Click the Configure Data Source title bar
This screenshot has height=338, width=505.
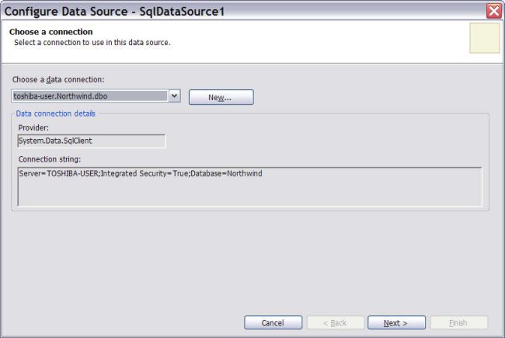click(233, 11)
